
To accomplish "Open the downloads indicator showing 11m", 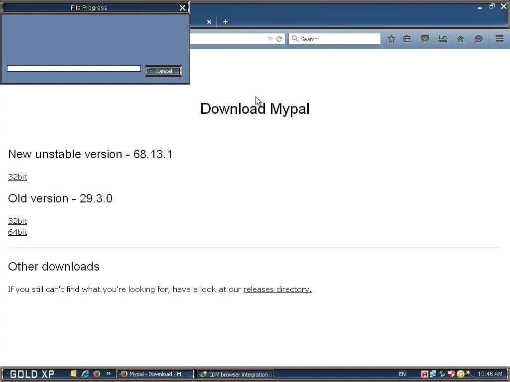I will (x=443, y=39).
